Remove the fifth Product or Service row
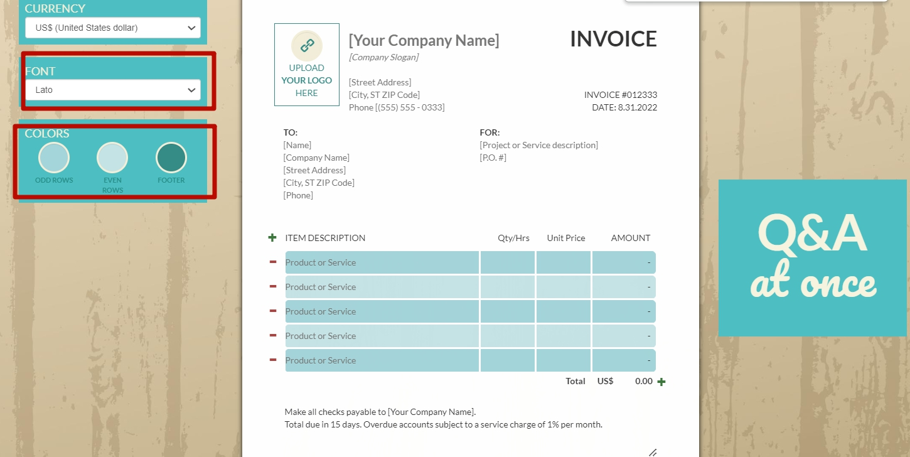Viewport: 910px width, 457px height. point(273,360)
